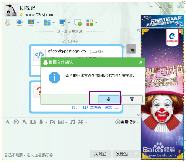This screenshot has width=186, height=162.
Task: Click the 打开 link on the file message
Action: click(x=76, y=107)
